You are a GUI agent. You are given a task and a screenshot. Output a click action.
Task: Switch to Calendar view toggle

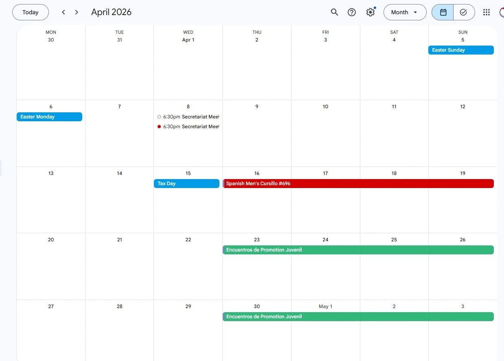pos(443,12)
